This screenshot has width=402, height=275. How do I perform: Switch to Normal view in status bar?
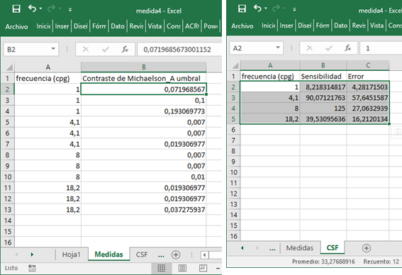point(161,269)
